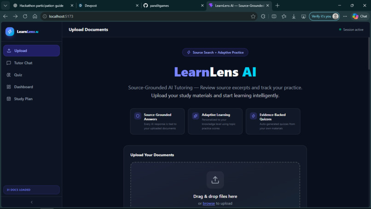Click the Source-Grounded Answers shield icon
The height and width of the screenshot is (209, 371).
138,116
